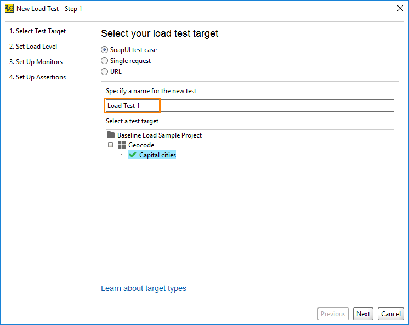Click the Next button
This screenshot has height=325, width=409.
coord(363,314)
